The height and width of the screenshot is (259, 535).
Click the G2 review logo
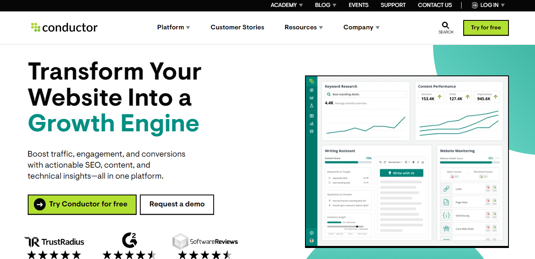(130, 240)
